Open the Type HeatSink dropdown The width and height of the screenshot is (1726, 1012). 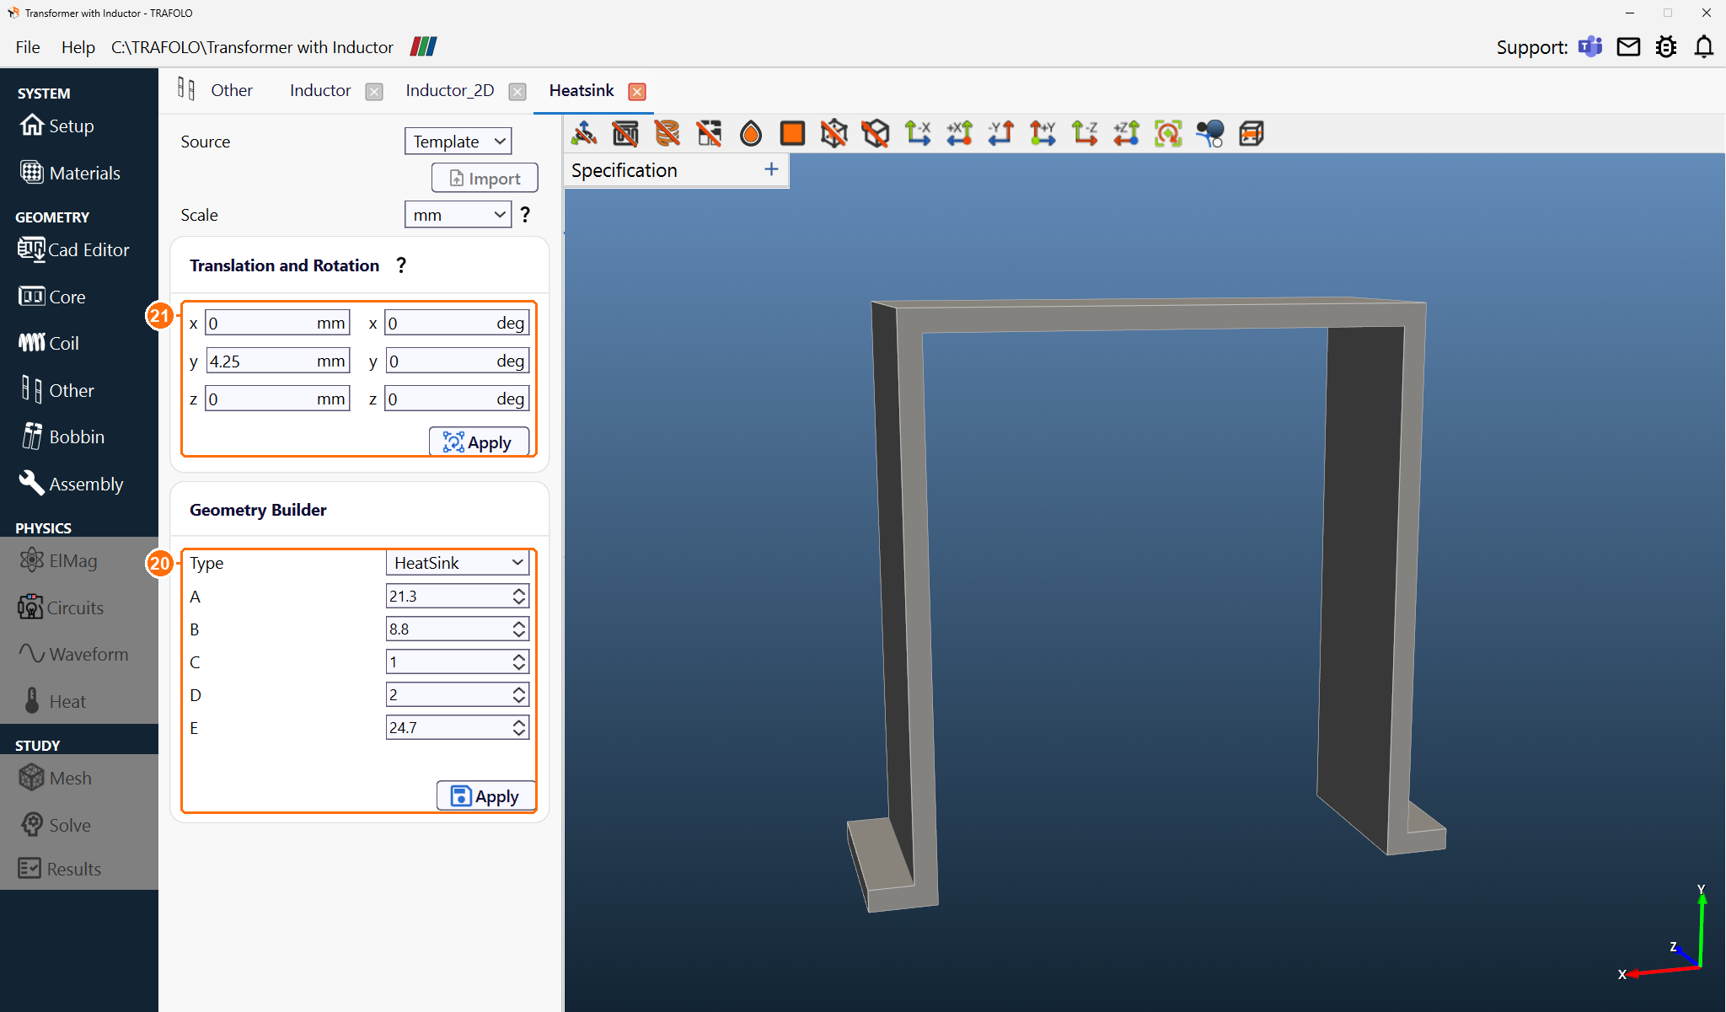pos(458,563)
